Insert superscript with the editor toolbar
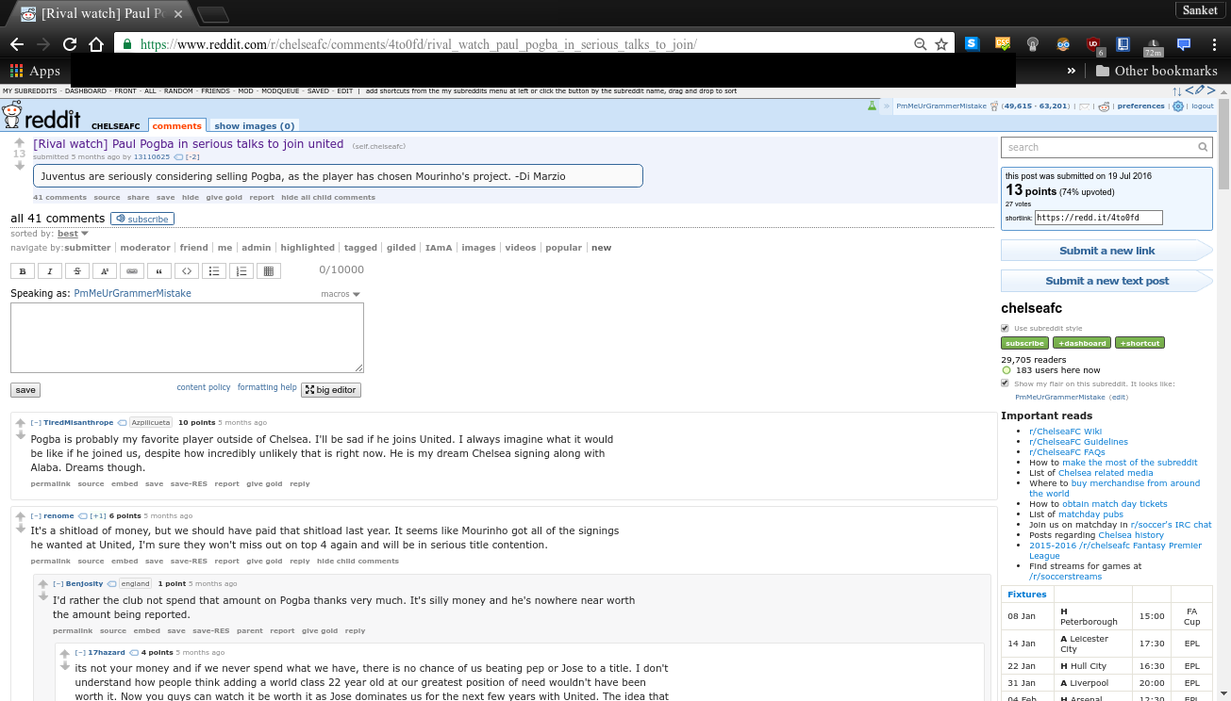This screenshot has width=1231, height=701. coord(105,271)
